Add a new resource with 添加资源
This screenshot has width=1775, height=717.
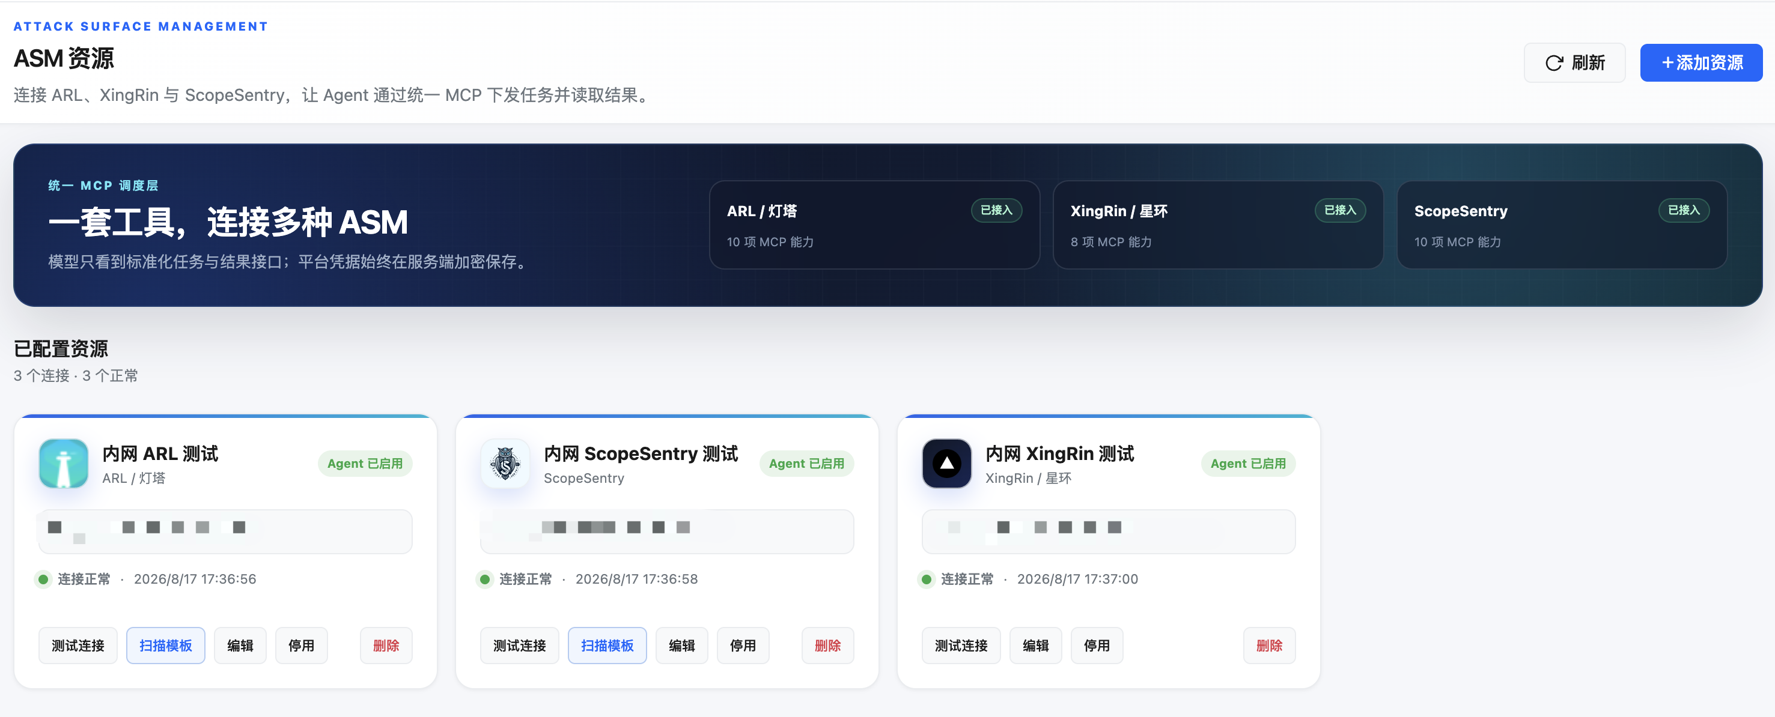(x=1700, y=64)
